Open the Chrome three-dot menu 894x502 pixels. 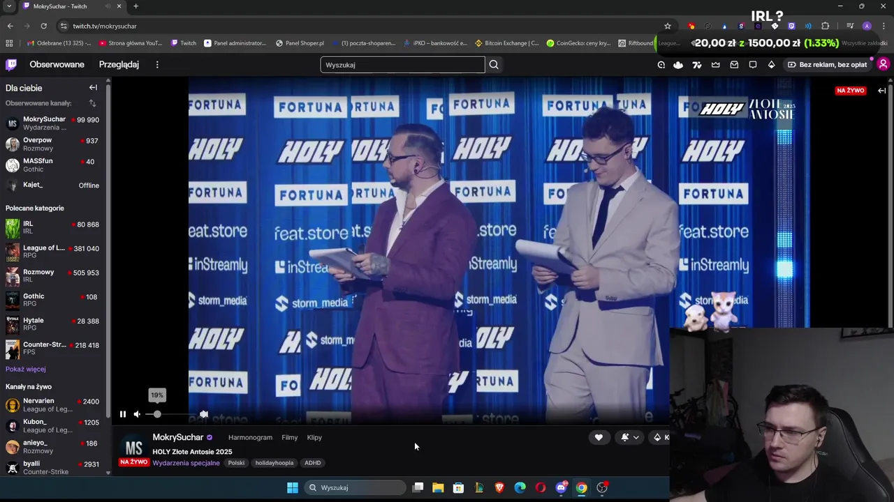(x=884, y=26)
